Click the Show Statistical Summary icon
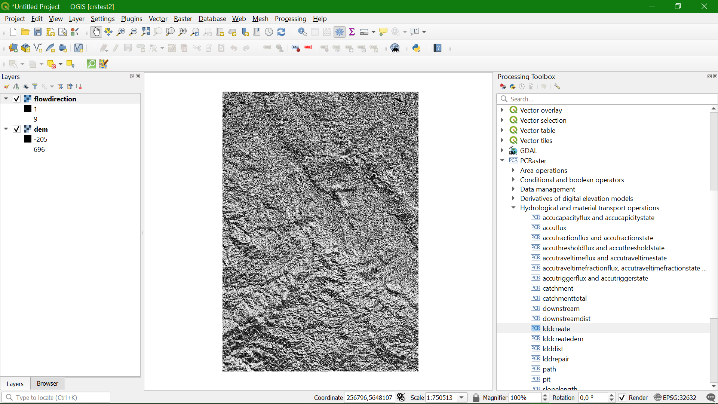This screenshot has height=404, width=718. click(352, 32)
